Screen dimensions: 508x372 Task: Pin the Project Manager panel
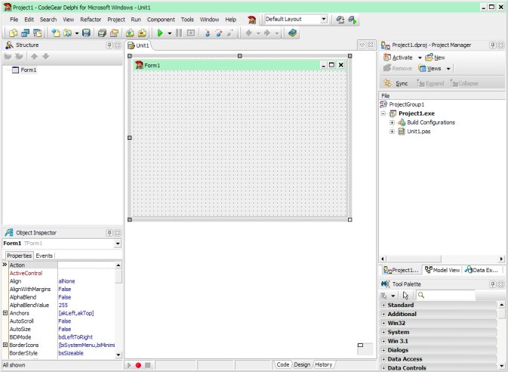click(492, 45)
